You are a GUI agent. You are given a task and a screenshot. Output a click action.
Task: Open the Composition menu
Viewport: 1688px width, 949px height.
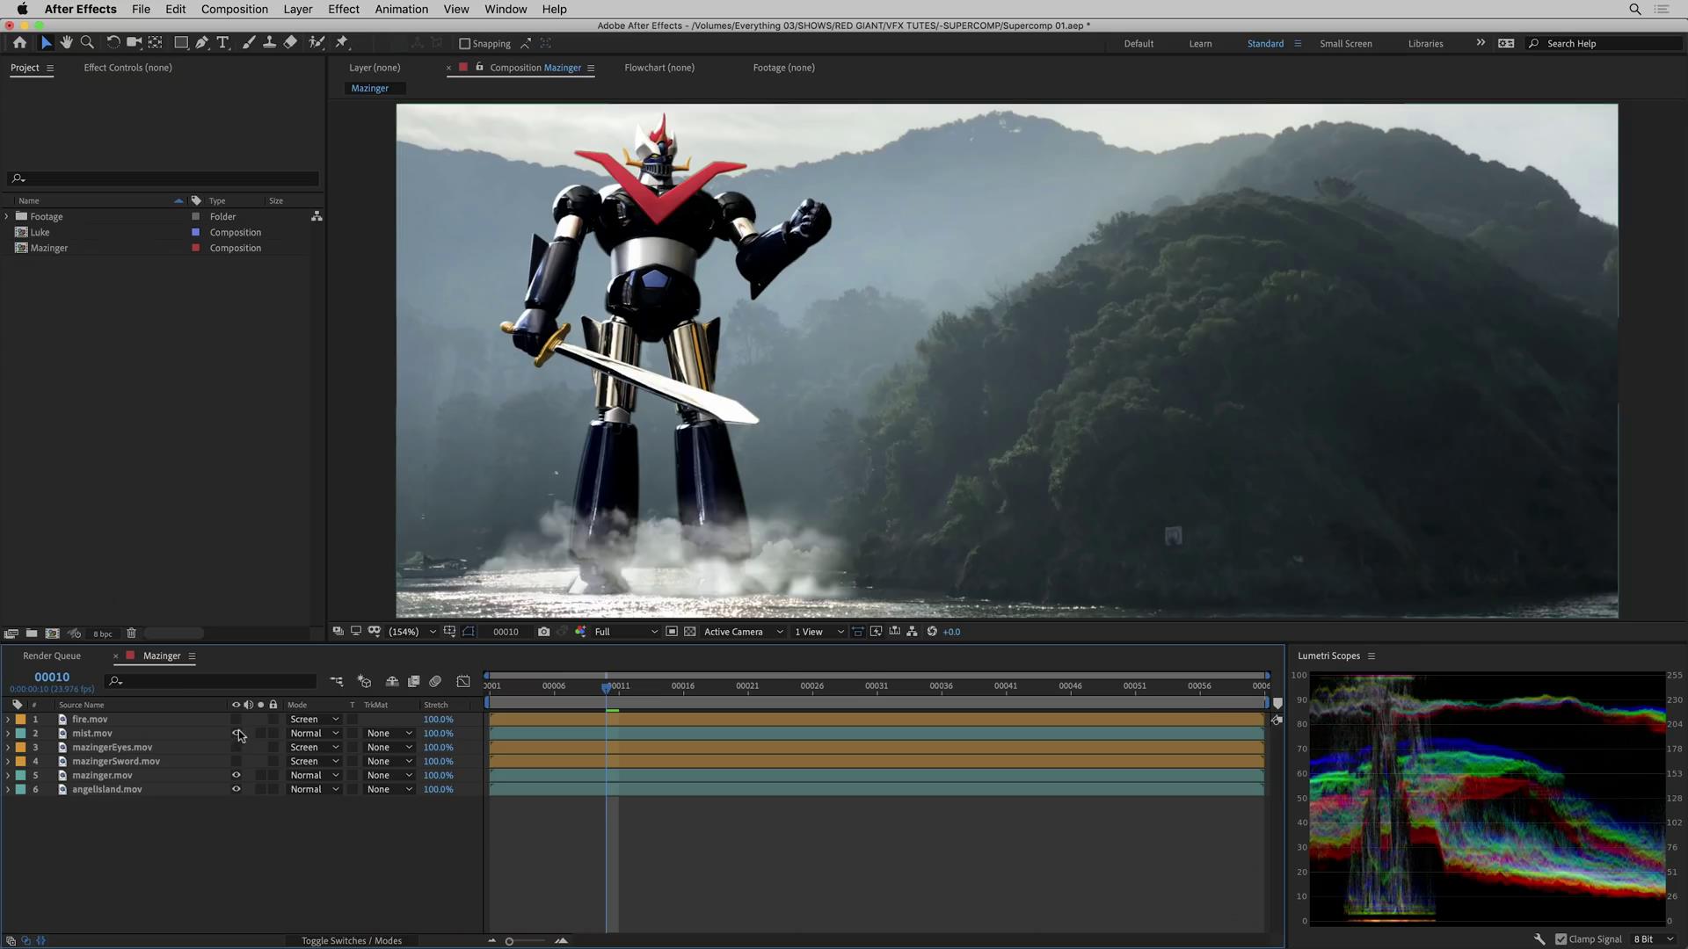point(234,9)
